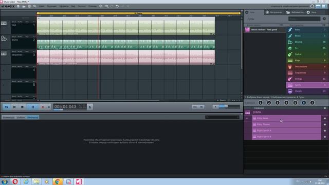Select the Fx instrument category
Viewport: 329px width, 185px height.
tap(307, 48)
